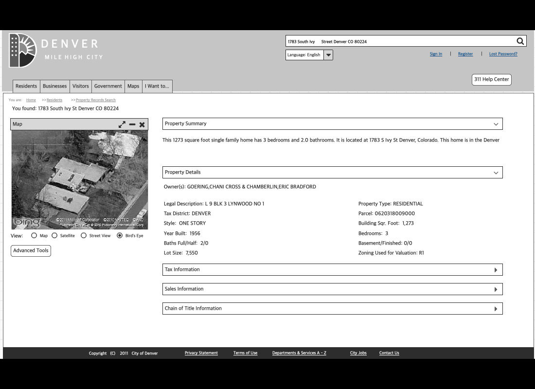Image resolution: width=535 pixels, height=389 pixels.
Task: Click the Bing logo on map
Action: [26, 222]
